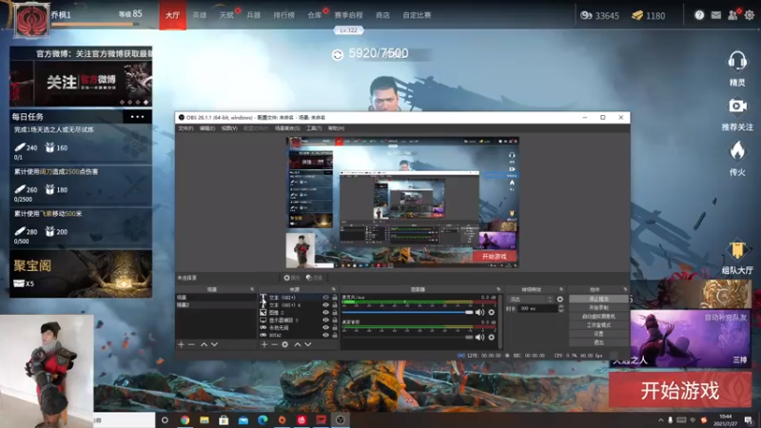
Task: Toggle visibility of 显示器捕获 3 source
Action: pos(325,320)
